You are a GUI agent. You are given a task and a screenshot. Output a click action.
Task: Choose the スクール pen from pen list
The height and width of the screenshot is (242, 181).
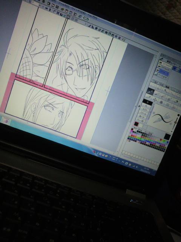(x=143, y=114)
